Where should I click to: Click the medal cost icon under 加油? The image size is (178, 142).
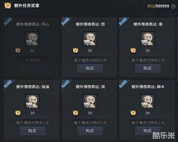[18, 113]
